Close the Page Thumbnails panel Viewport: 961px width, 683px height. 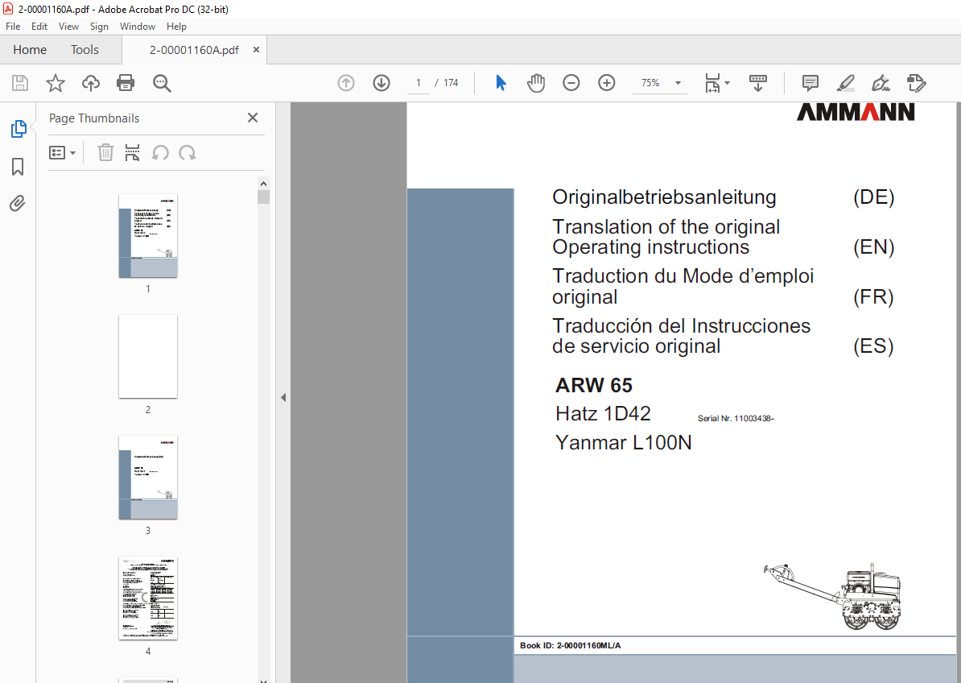tap(253, 118)
